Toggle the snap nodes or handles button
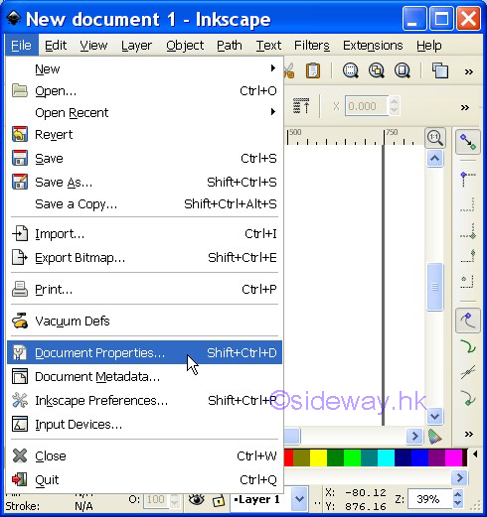 (468, 321)
